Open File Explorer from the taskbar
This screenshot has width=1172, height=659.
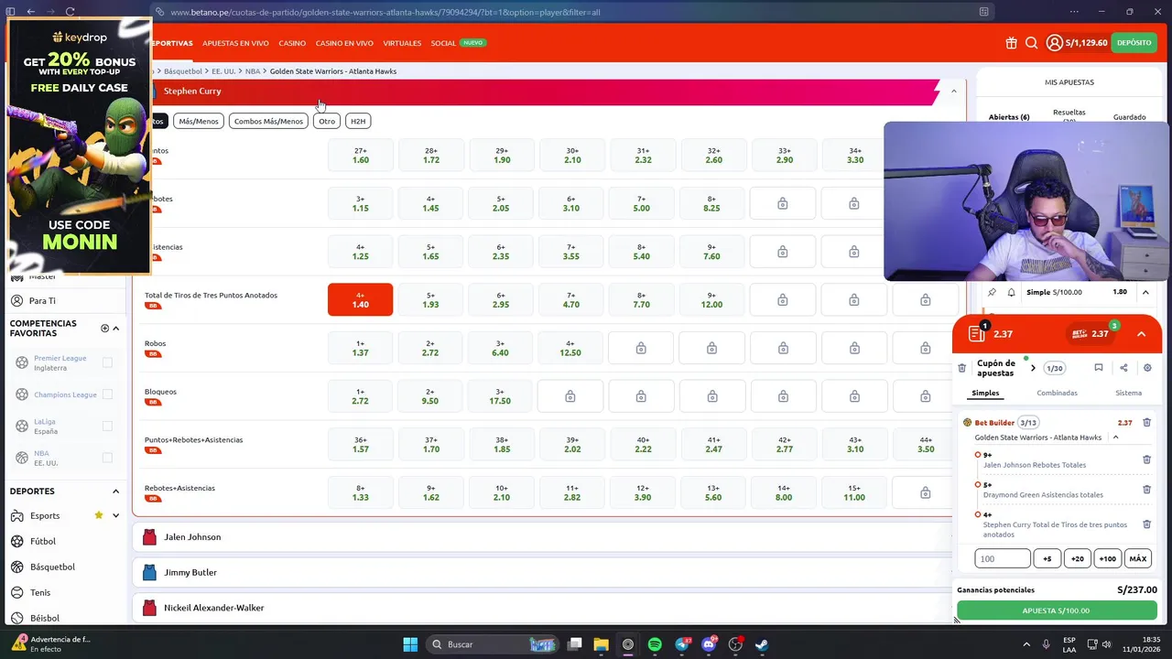[x=602, y=644]
